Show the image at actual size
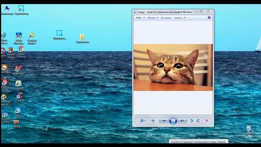Viewport: 261px width, 147px height. tap(153, 120)
